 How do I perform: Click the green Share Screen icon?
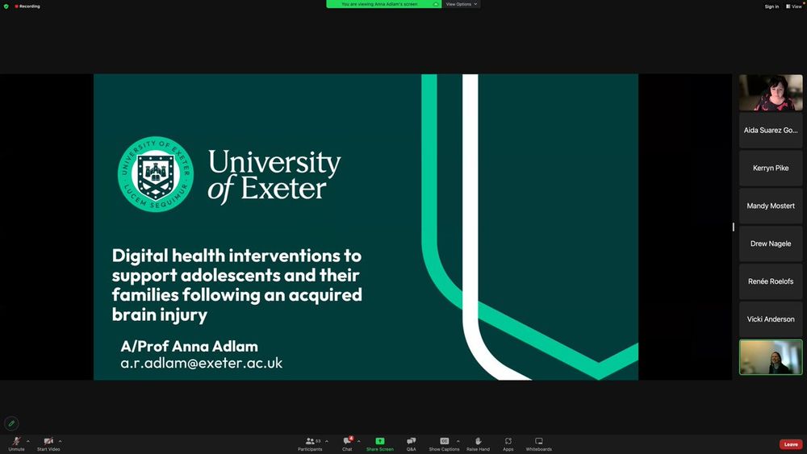[x=380, y=441]
